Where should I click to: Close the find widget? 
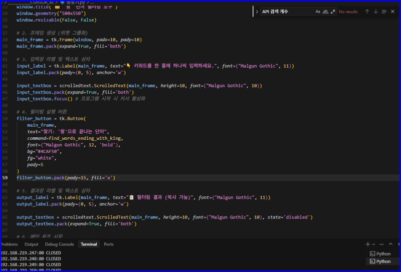392,12
